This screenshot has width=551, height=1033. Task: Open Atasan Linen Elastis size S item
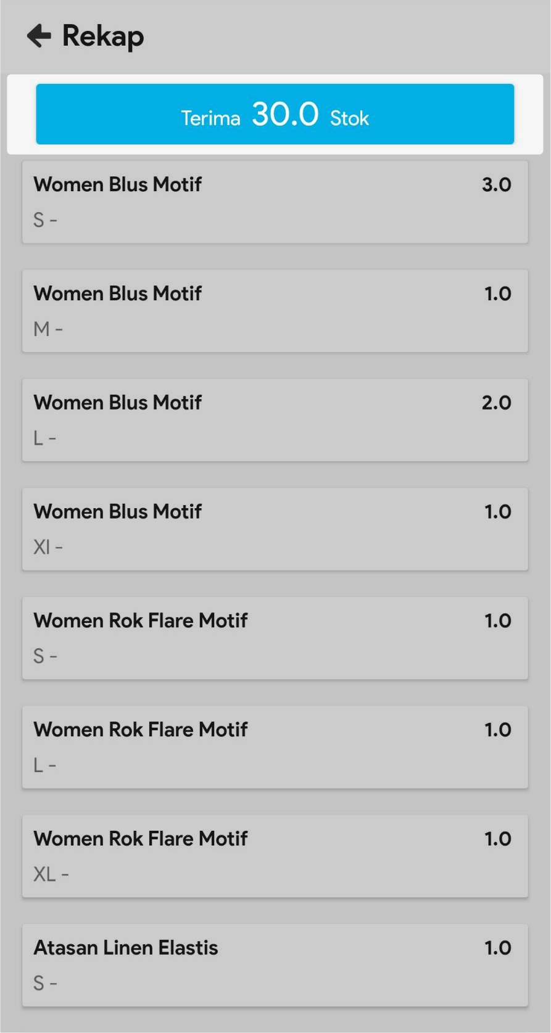275,965
